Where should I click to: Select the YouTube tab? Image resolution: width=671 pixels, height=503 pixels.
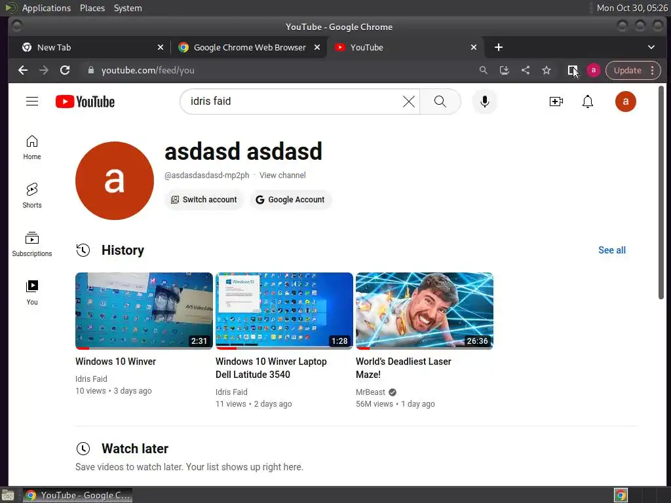tap(405, 47)
